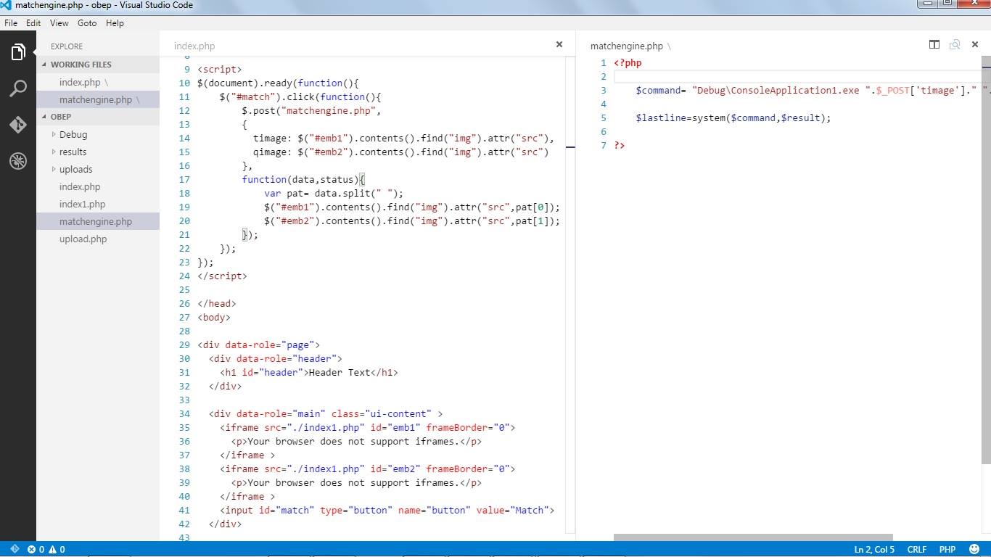Open the Edit menu

33,23
